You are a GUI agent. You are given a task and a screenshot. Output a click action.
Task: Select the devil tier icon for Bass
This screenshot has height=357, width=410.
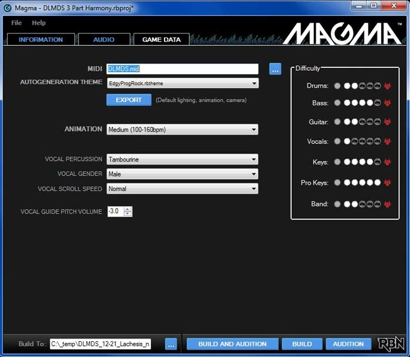pos(388,102)
